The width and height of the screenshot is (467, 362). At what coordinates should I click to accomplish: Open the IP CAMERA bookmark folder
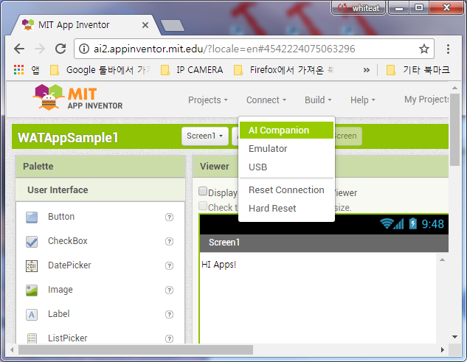point(192,70)
